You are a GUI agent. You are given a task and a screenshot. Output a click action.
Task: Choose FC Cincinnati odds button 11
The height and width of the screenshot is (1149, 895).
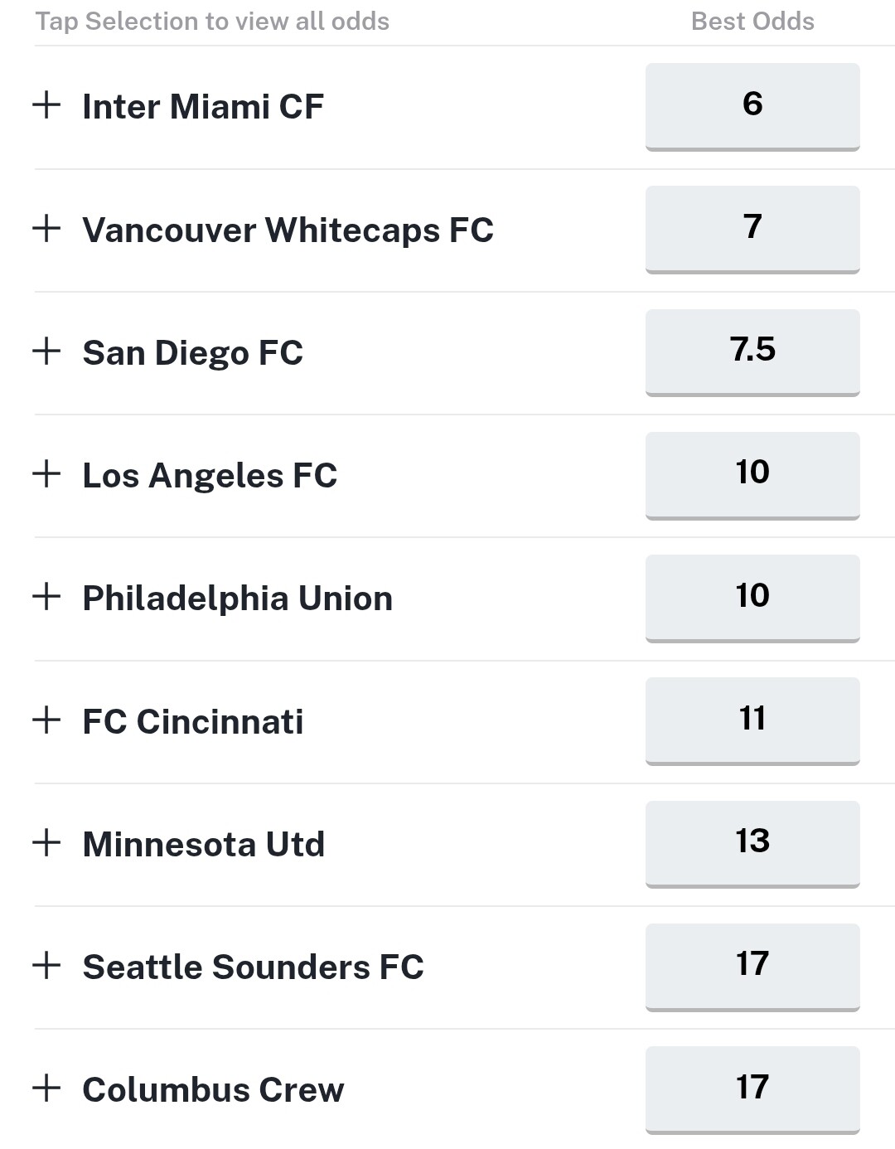tap(752, 720)
